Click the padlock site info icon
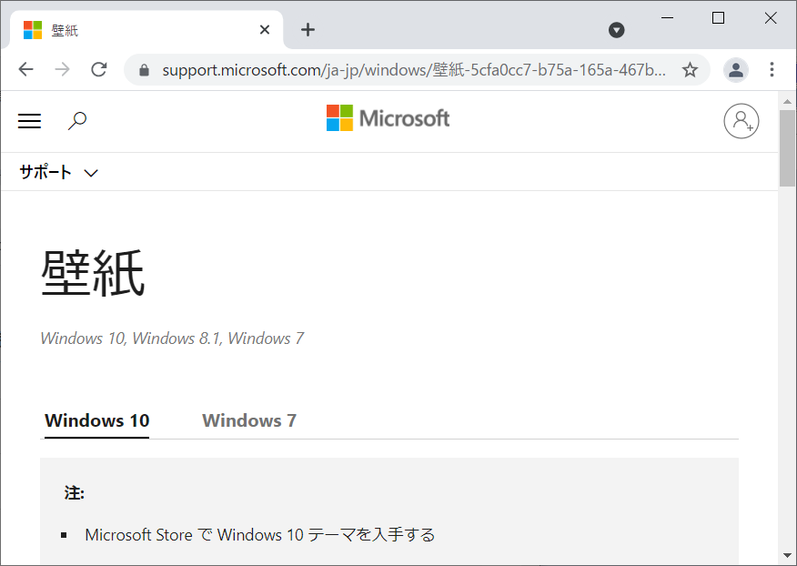 coord(145,70)
